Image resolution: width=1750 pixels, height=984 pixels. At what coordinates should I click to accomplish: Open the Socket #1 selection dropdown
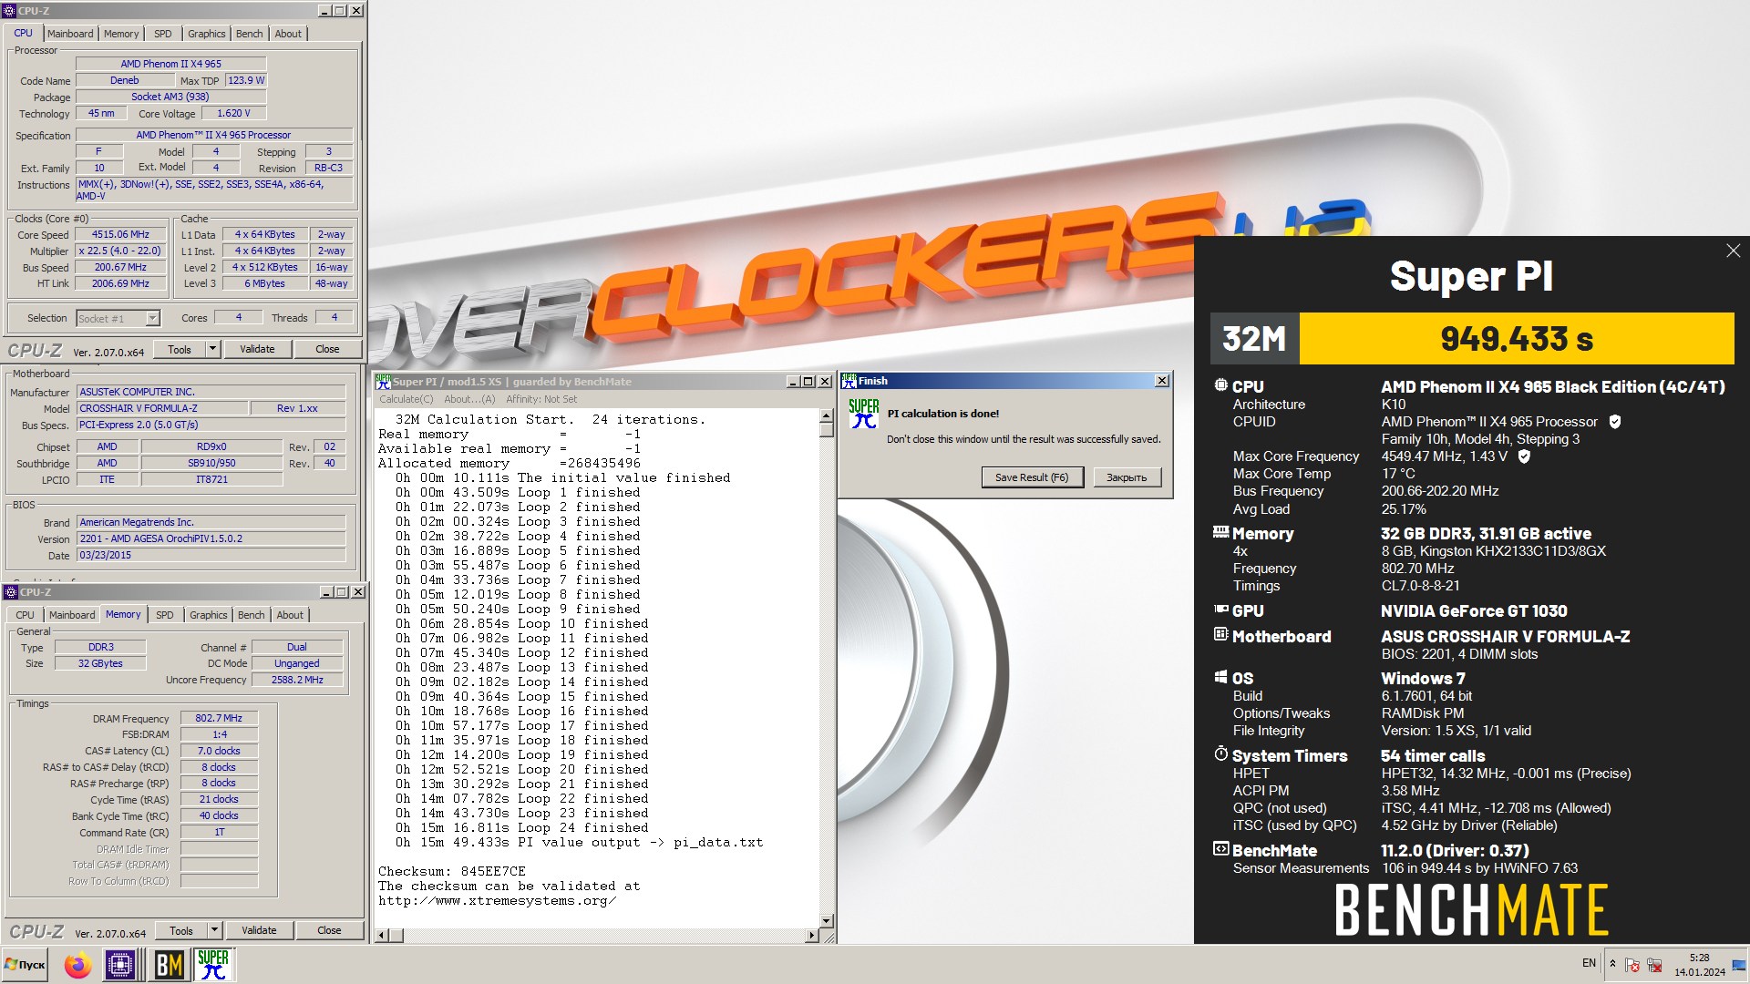point(152,318)
